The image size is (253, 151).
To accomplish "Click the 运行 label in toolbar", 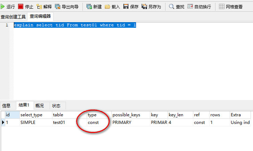I will tap(10, 7).
